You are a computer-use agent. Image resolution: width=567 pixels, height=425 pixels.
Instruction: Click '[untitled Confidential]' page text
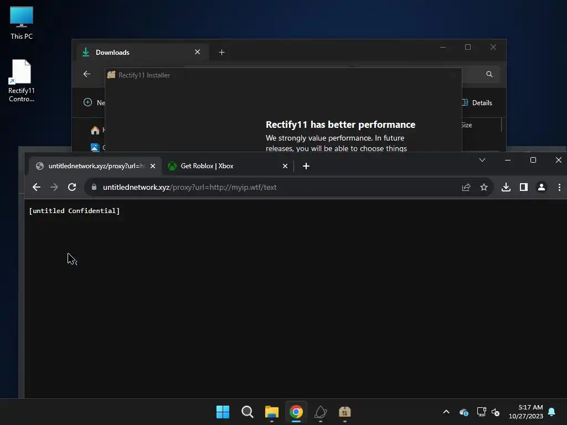coord(74,211)
